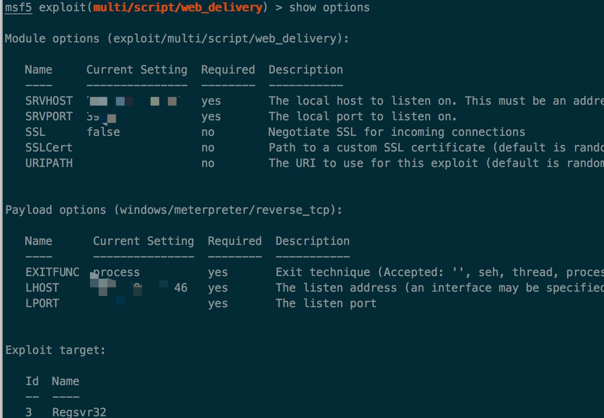Click the SRVHOST option name
The height and width of the screenshot is (418, 604).
click(x=49, y=101)
